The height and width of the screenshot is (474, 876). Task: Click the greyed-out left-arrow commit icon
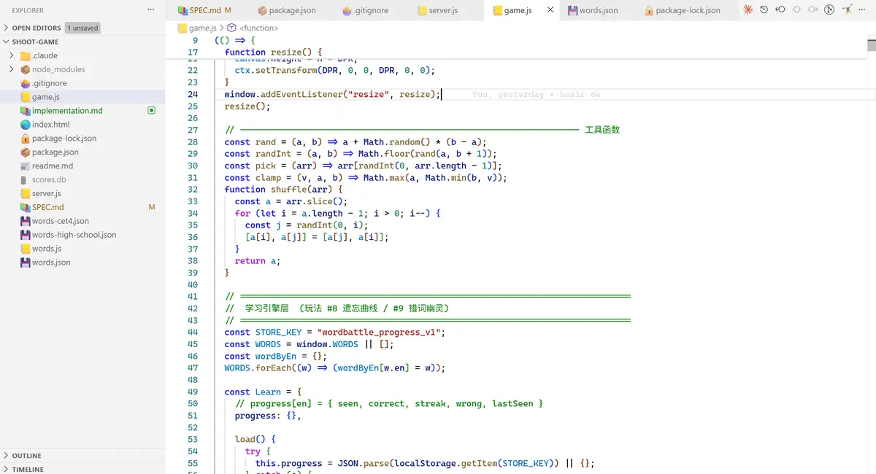click(796, 9)
